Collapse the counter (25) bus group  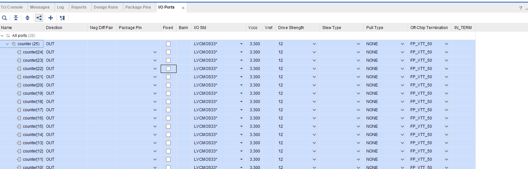tap(7, 44)
